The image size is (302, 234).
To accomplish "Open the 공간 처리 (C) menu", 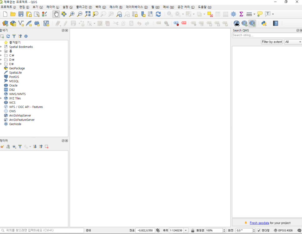I will (x=186, y=7).
